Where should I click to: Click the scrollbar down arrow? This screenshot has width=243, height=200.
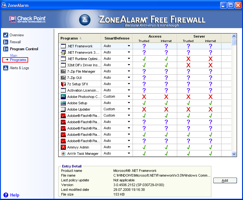[234, 154]
